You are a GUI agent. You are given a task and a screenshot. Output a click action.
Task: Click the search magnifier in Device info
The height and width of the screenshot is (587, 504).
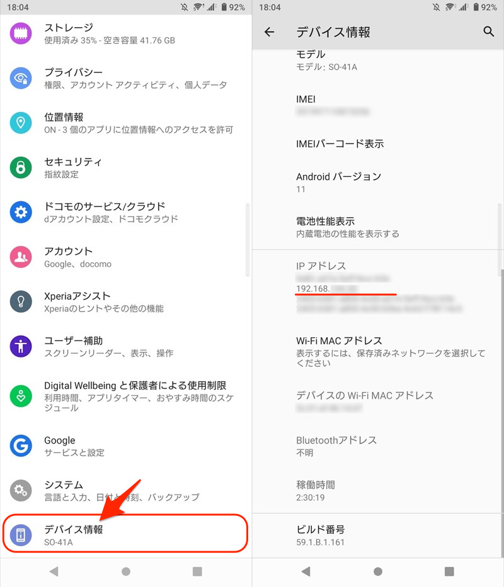click(488, 31)
